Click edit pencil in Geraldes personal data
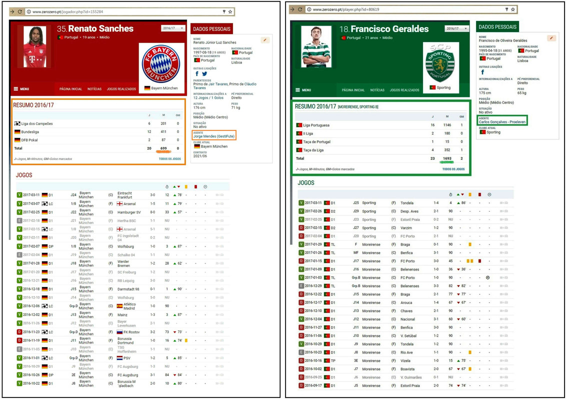This screenshot has width=567, height=400. point(551,38)
